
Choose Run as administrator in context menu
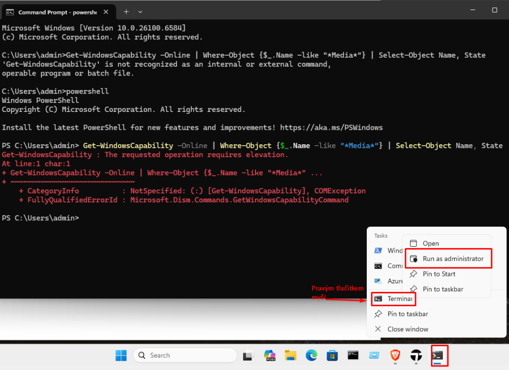pyautogui.click(x=448, y=259)
